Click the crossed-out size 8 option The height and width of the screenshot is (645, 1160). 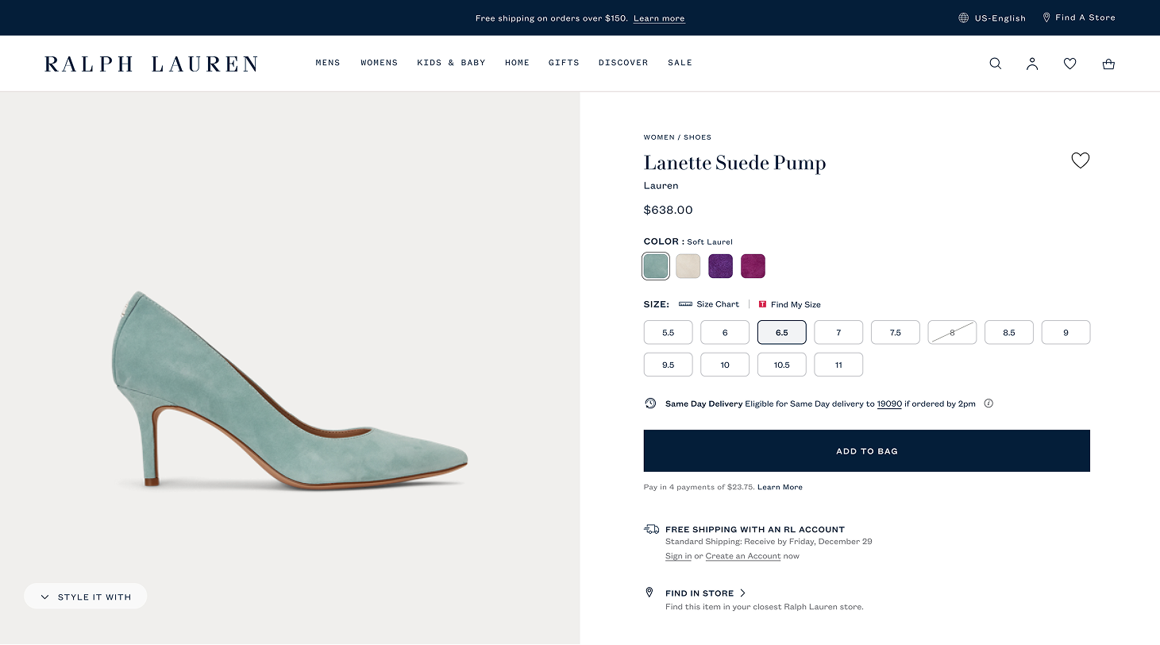[952, 333]
